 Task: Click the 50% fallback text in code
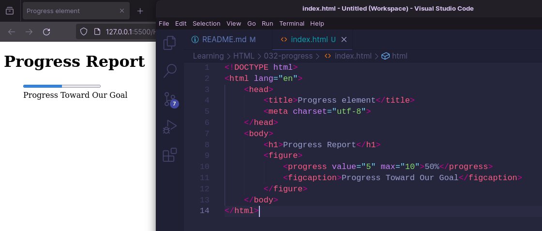pyautogui.click(x=432, y=167)
